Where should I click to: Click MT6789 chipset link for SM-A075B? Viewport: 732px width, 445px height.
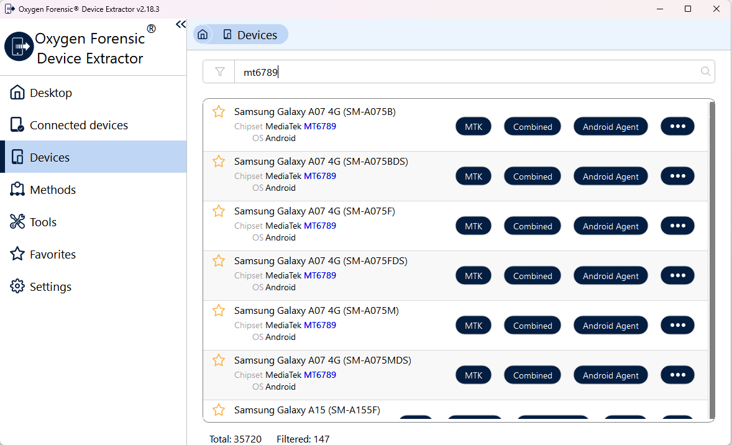click(x=320, y=126)
